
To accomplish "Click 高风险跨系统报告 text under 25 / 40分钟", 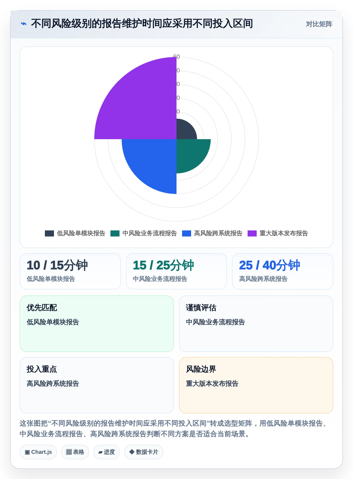I will point(263,279).
